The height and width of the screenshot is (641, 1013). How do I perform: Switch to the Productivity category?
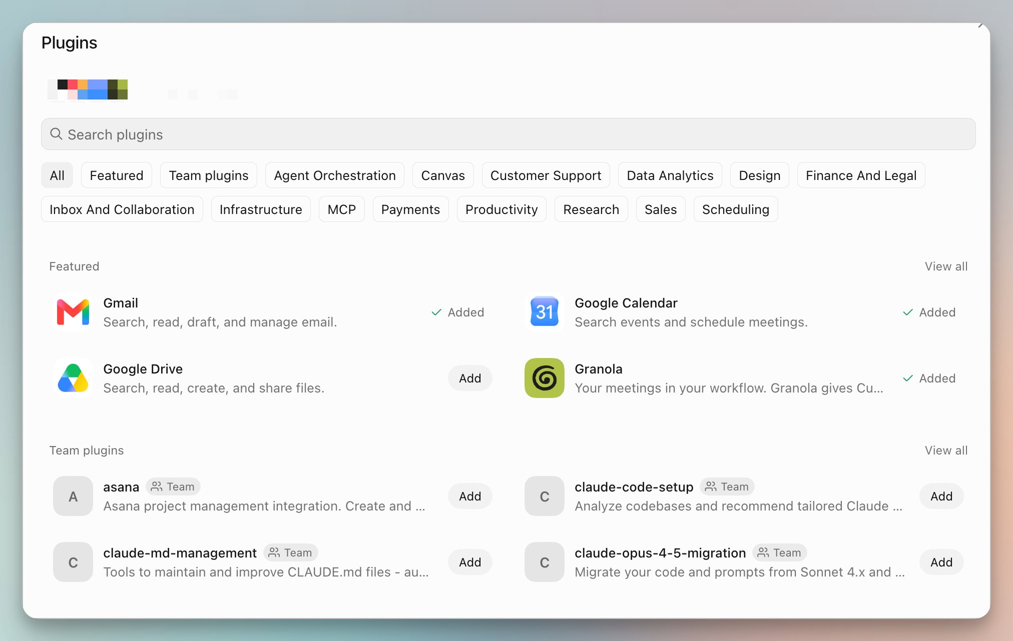tap(501, 209)
